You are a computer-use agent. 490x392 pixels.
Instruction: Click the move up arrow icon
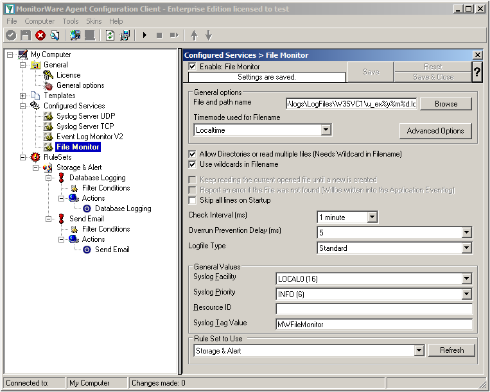click(x=194, y=35)
